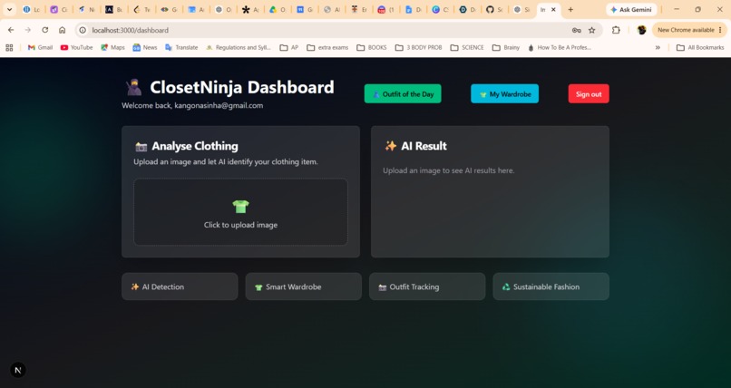View site information icon in address bar

(83, 30)
